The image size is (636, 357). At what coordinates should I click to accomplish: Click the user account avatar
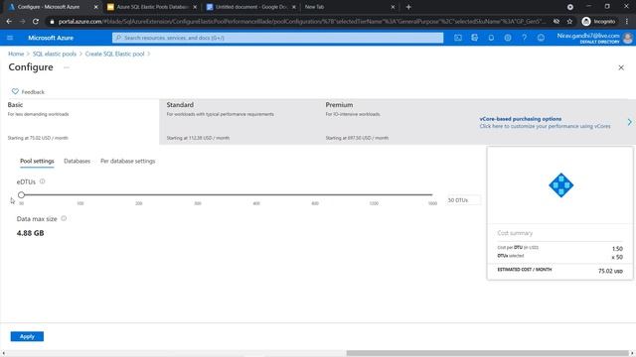pos(627,38)
